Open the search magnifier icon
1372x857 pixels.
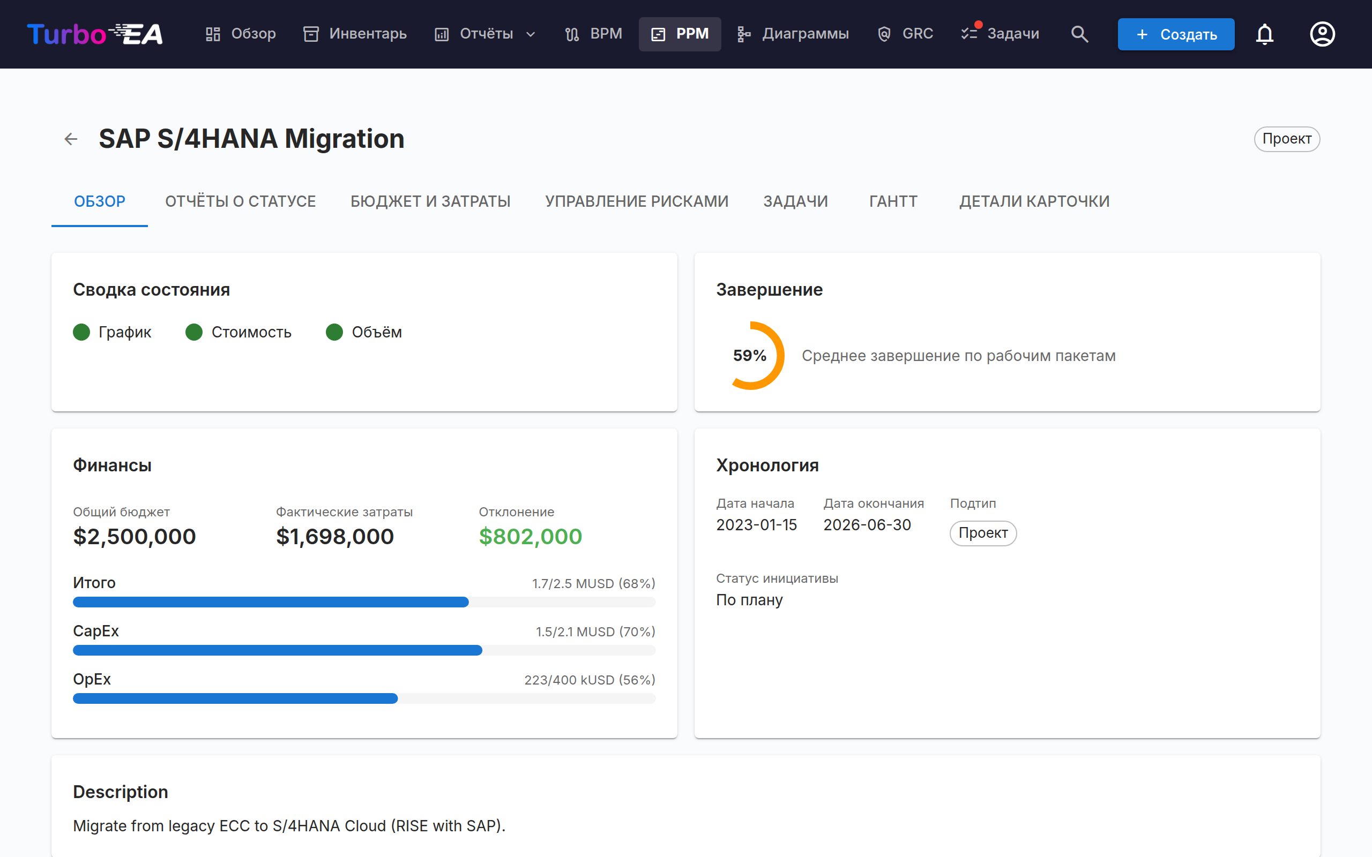(1079, 34)
